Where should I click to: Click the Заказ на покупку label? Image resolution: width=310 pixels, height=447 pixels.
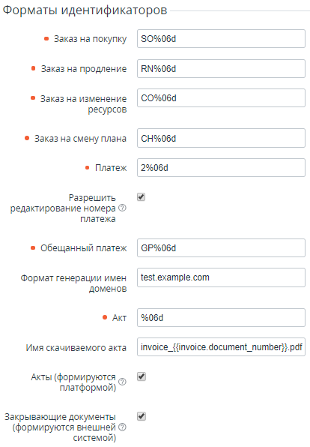[91, 39]
